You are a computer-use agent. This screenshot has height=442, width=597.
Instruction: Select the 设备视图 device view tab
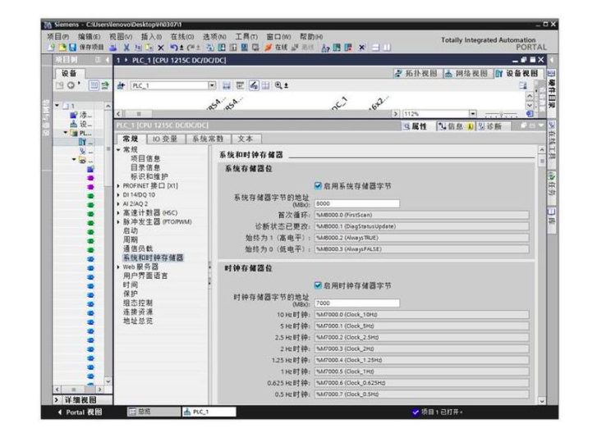click(x=518, y=73)
